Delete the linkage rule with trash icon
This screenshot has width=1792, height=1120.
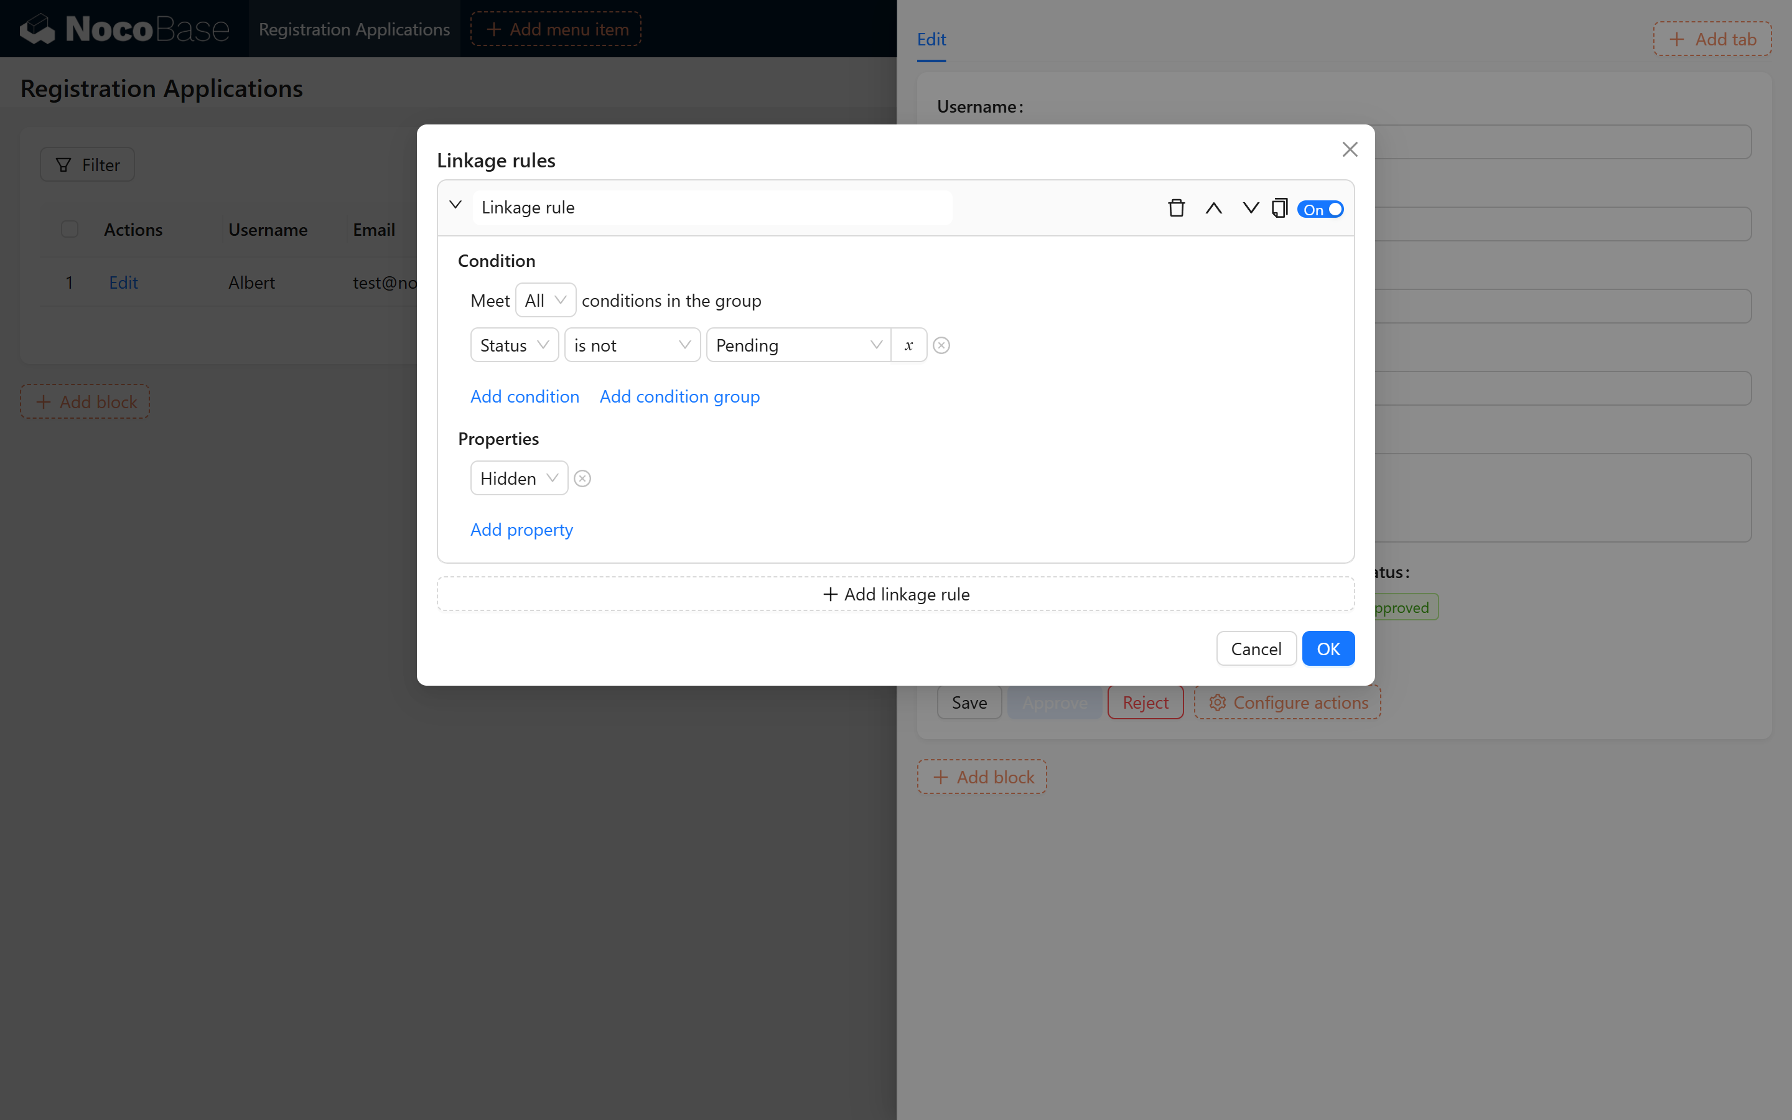coord(1176,208)
